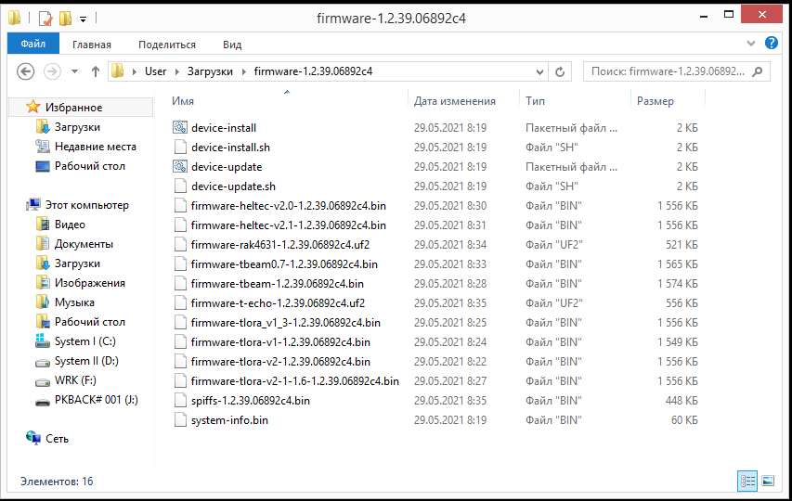
Task: Select the system-info.bin file icon
Action: pyautogui.click(x=180, y=420)
